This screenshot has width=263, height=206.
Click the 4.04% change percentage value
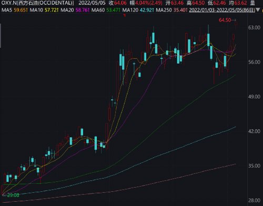[143, 3]
